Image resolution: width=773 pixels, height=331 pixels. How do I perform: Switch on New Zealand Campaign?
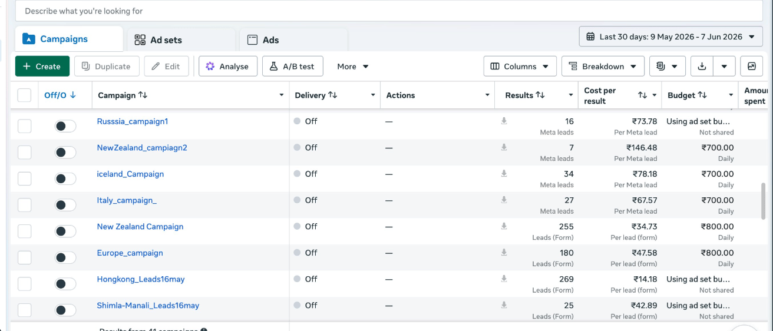pyautogui.click(x=65, y=231)
